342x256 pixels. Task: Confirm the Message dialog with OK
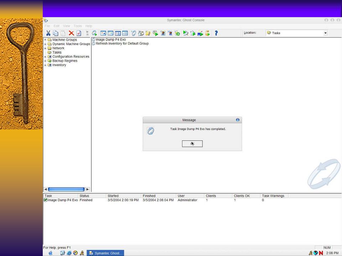pos(192,144)
